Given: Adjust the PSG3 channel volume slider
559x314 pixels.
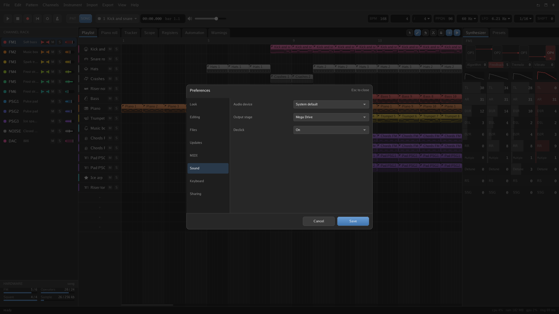Looking at the screenshot, I should 70,121.
